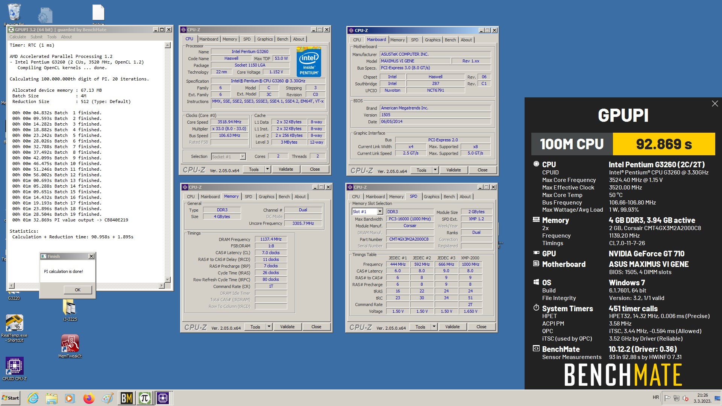This screenshot has width=722, height=406.
Task: Expand the Socket #1 selection dropdown
Action: 243,156
